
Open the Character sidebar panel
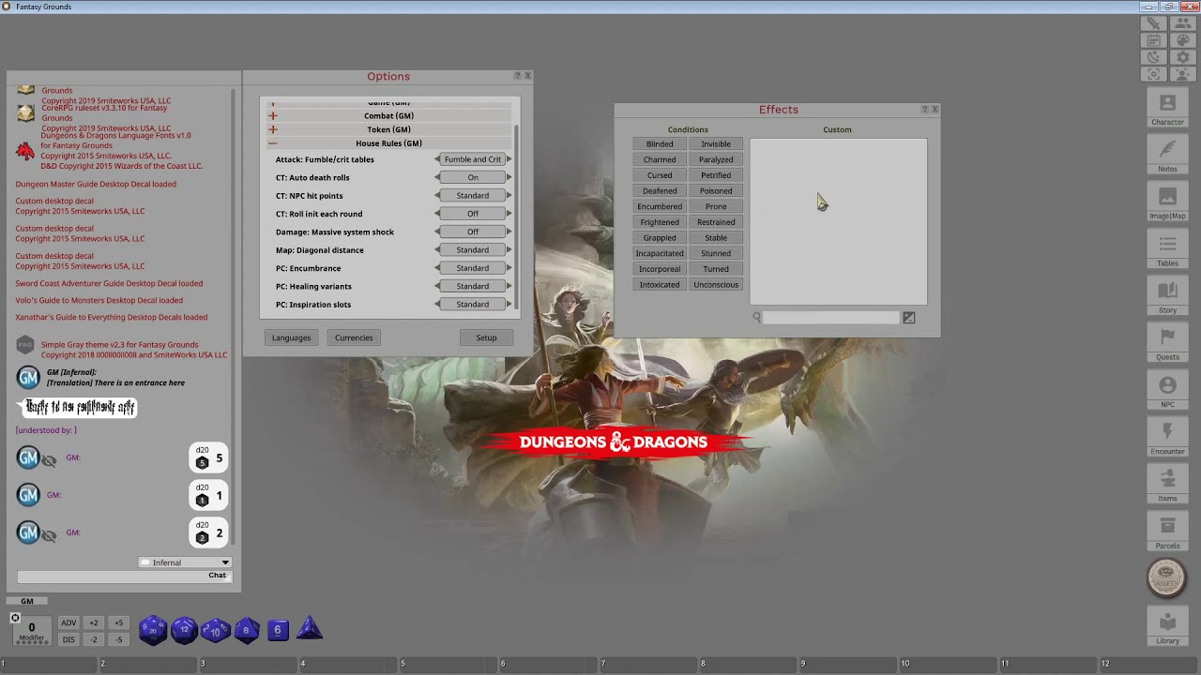coord(1167,108)
